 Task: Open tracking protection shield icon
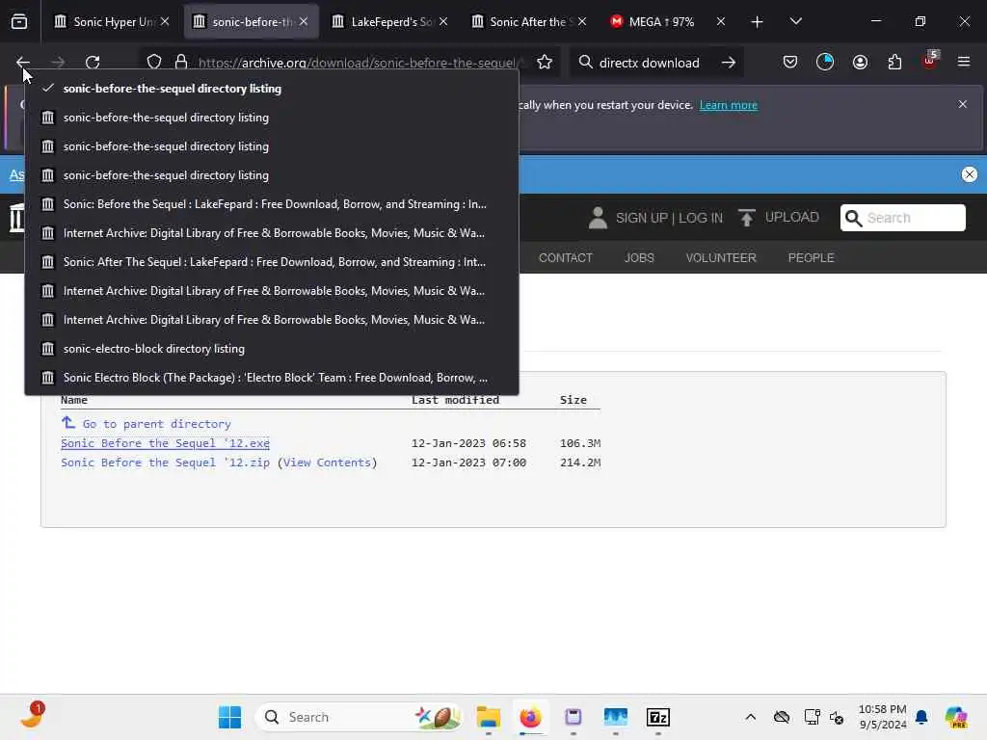point(154,63)
